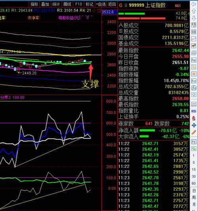Viewport: 198px width, 211px height.
Task: Select daily 日 period
Action: (x=194, y=191)
